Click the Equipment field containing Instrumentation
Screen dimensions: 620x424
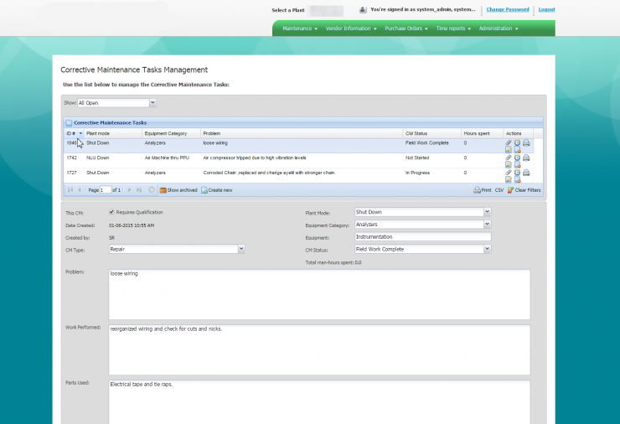[423, 236]
